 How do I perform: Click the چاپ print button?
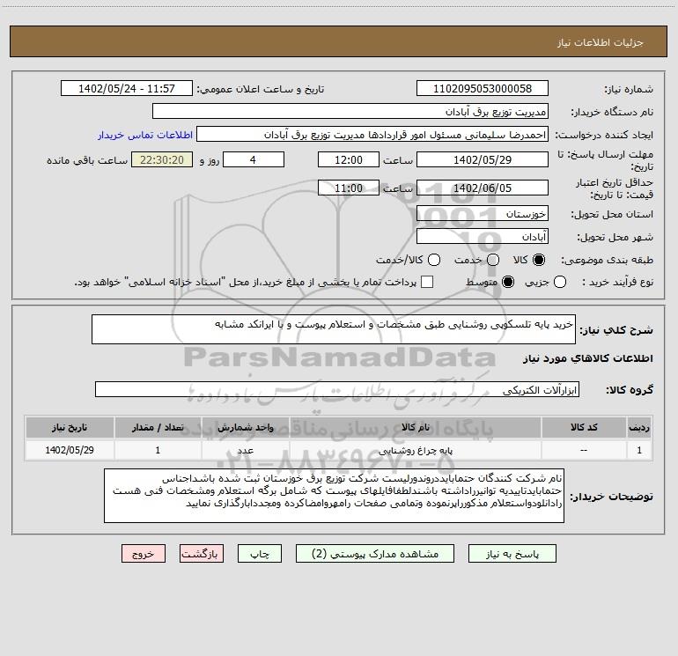point(260,554)
